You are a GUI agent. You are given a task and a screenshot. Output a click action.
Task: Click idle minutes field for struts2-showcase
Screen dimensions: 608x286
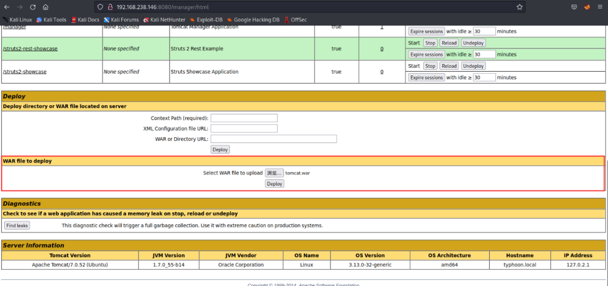(484, 77)
